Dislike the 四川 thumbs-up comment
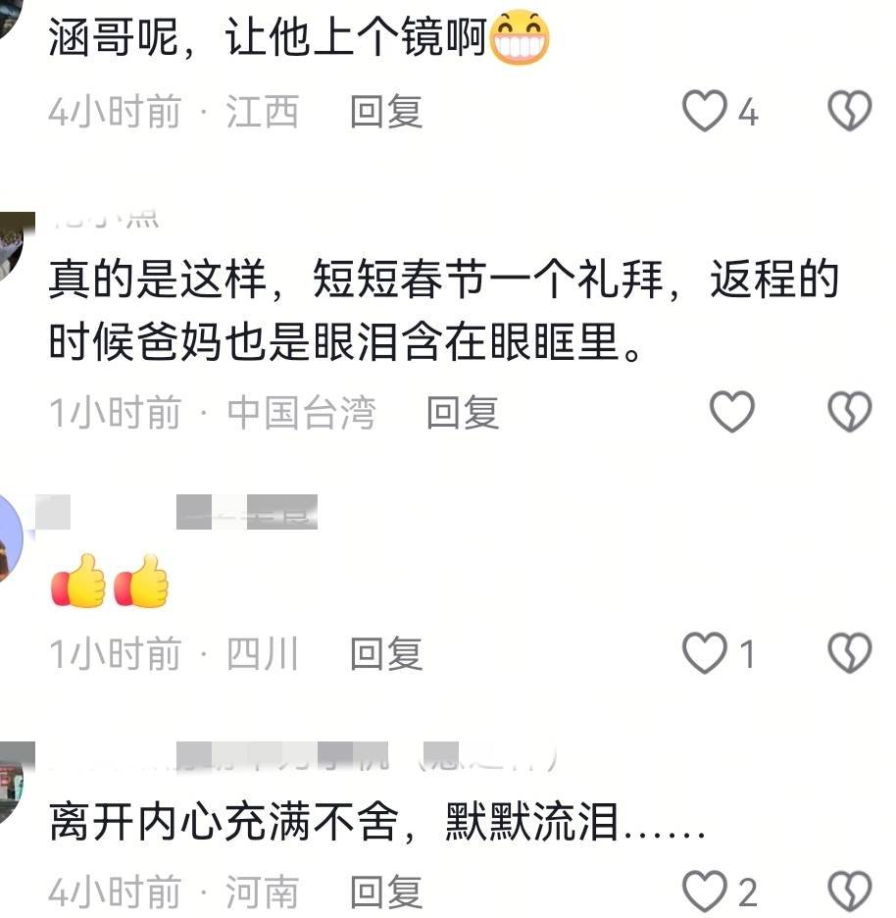This screenshot has height=918, width=896. tap(849, 653)
